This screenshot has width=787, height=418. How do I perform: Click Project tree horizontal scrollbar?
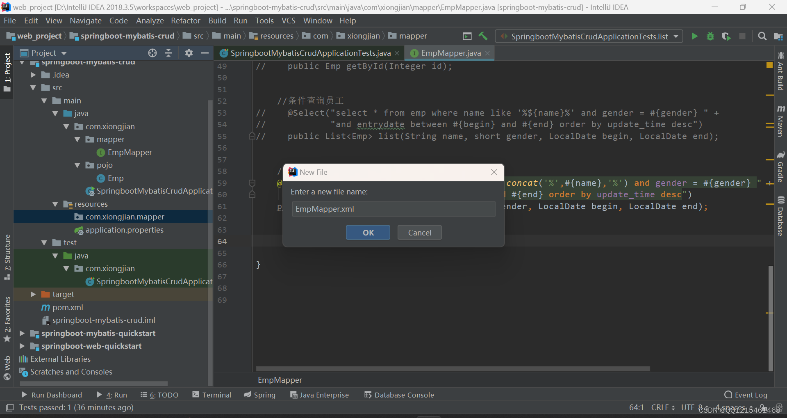[93, 384]
